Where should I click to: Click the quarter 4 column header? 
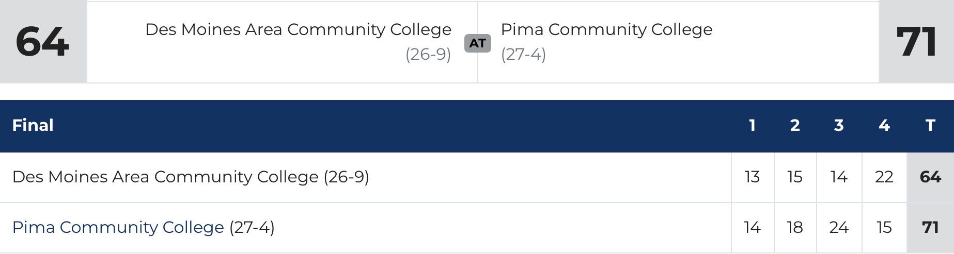click(884, 126)
